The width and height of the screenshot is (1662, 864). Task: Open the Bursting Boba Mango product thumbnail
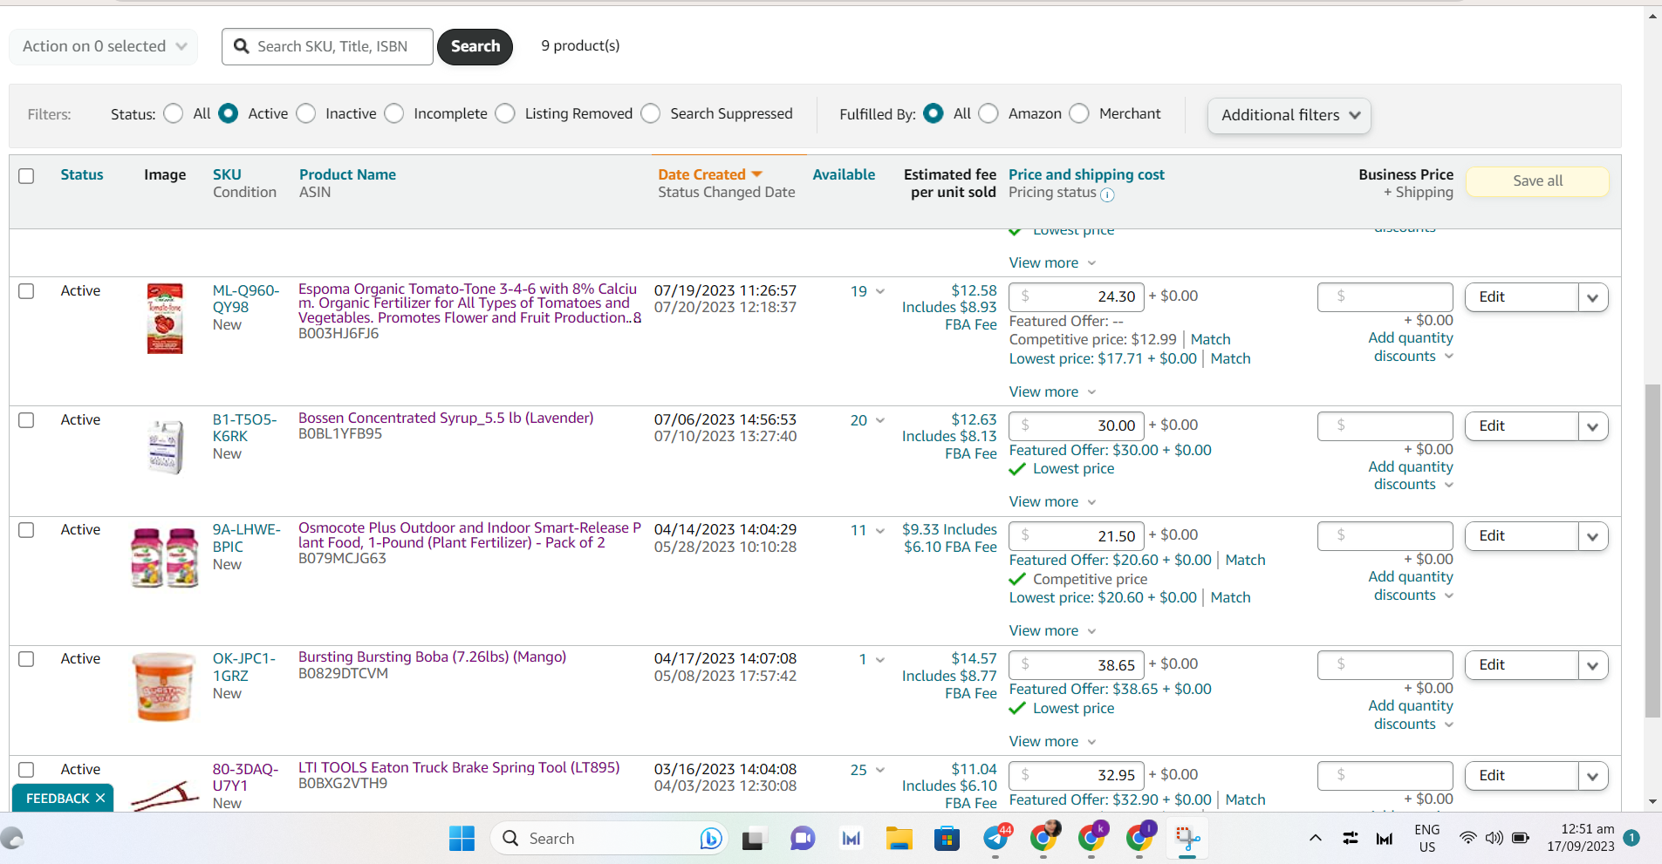(x=164, y=687)
